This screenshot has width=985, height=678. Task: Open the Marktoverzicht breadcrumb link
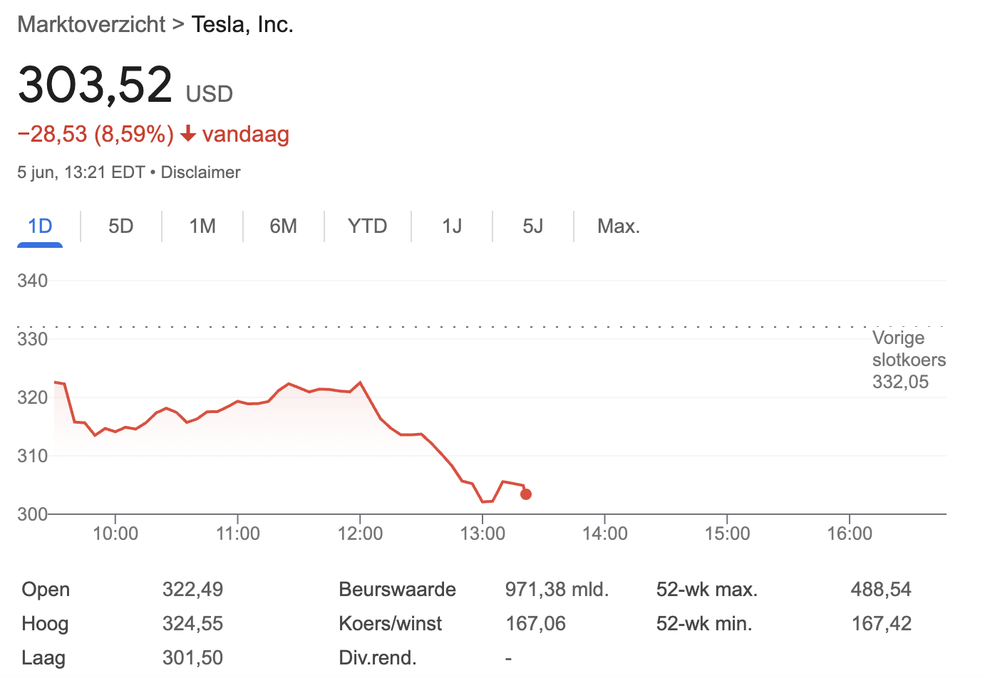click(91, 24)
